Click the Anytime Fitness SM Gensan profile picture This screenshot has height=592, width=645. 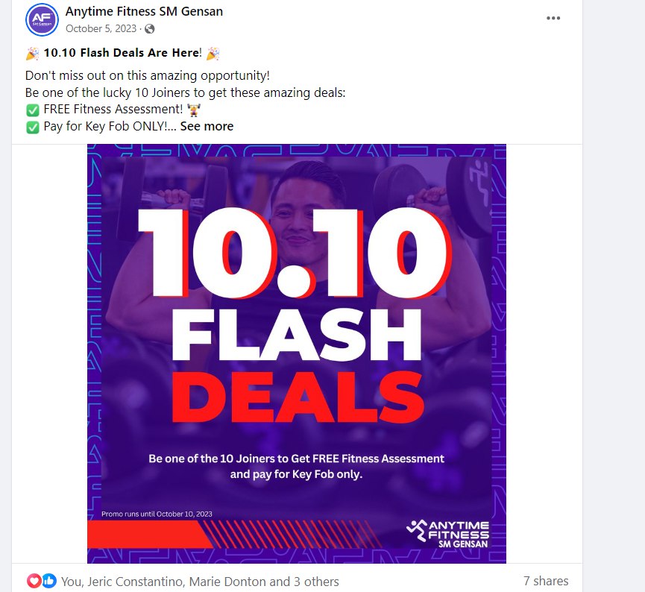tap(42, 19)
